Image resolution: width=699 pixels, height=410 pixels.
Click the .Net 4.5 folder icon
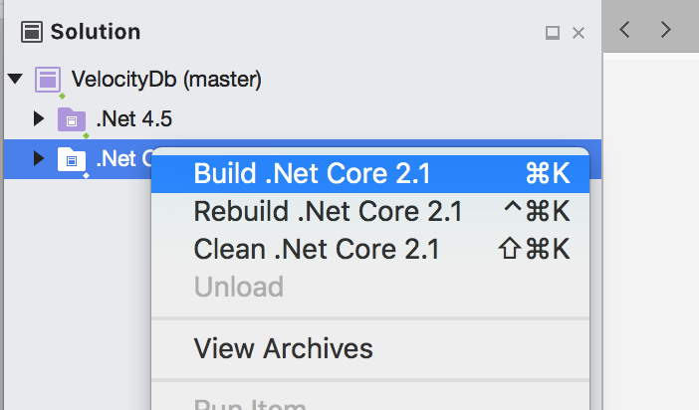pos(72,119)
